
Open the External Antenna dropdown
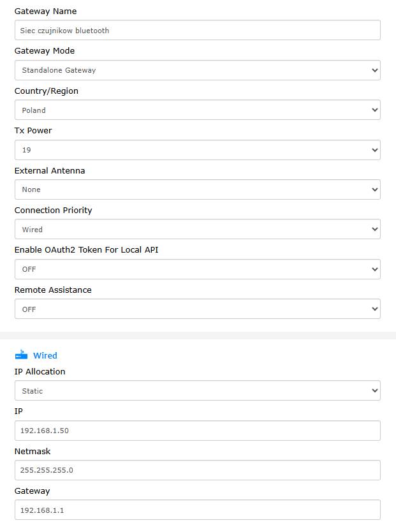pyautogui.click(x=198, y=189)
